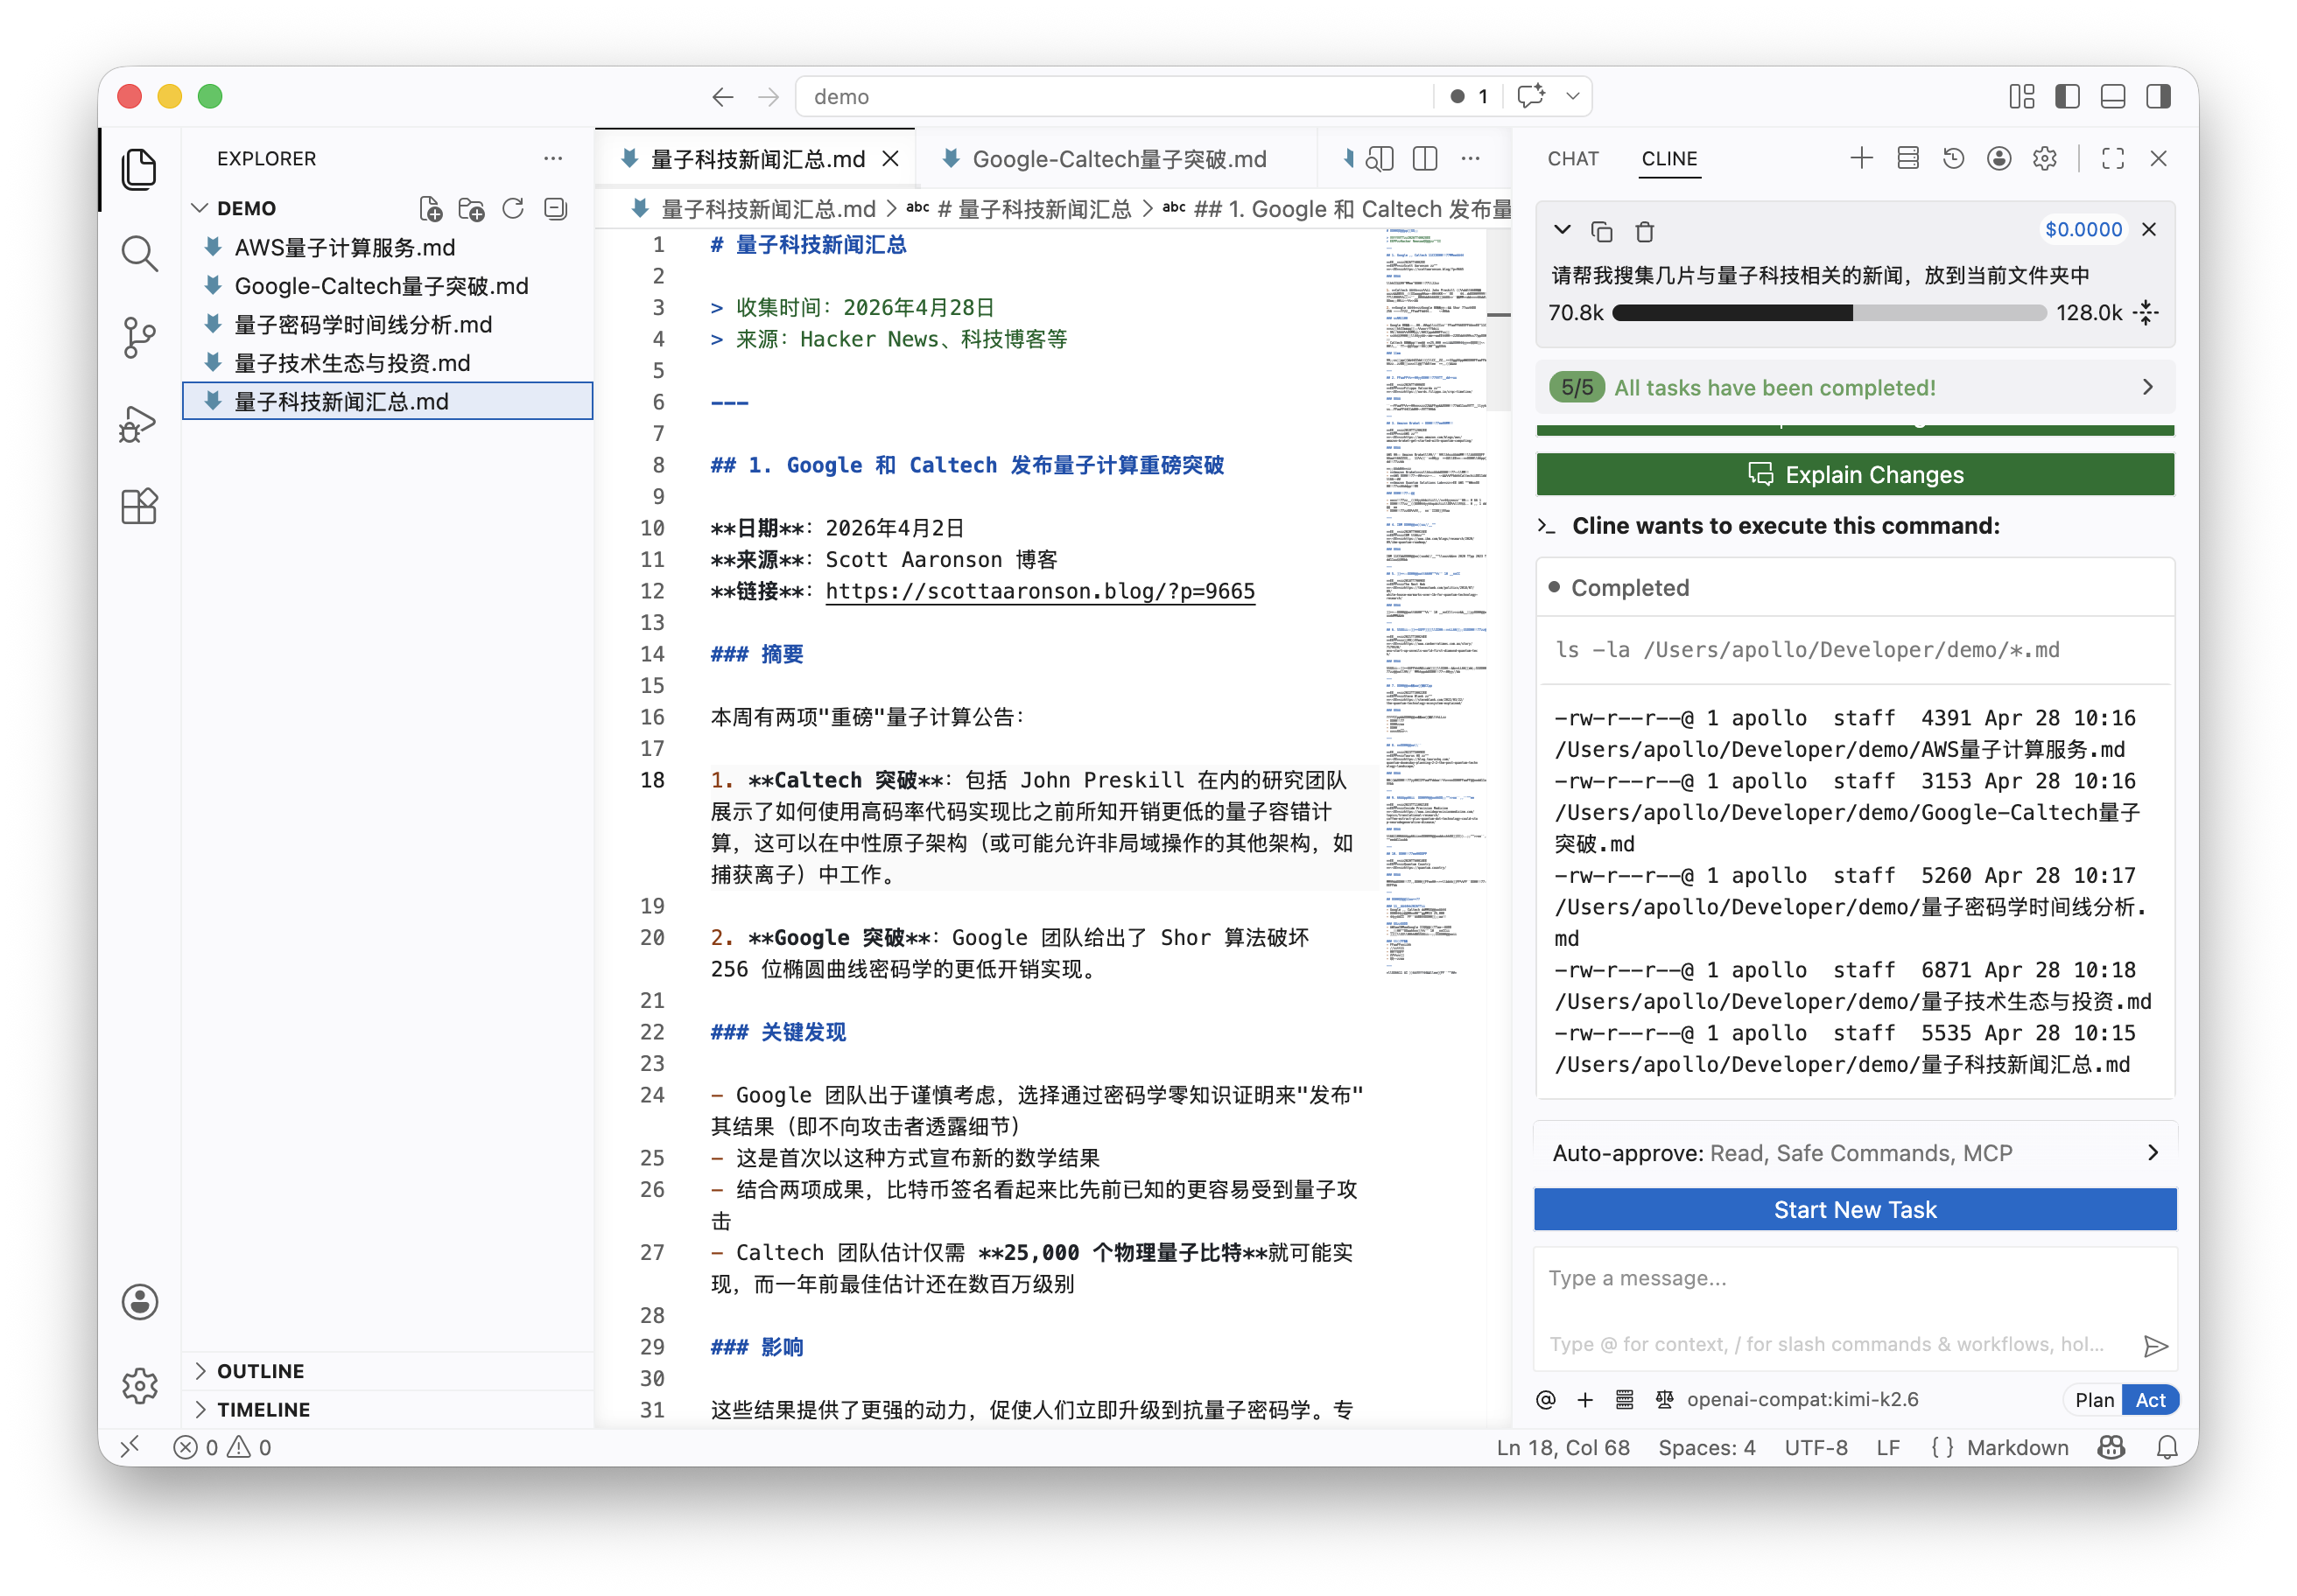This screenshot has width=2297, height=1596.
Task: Open the chat dropdown in title bar
Action: coord(1573,96)
